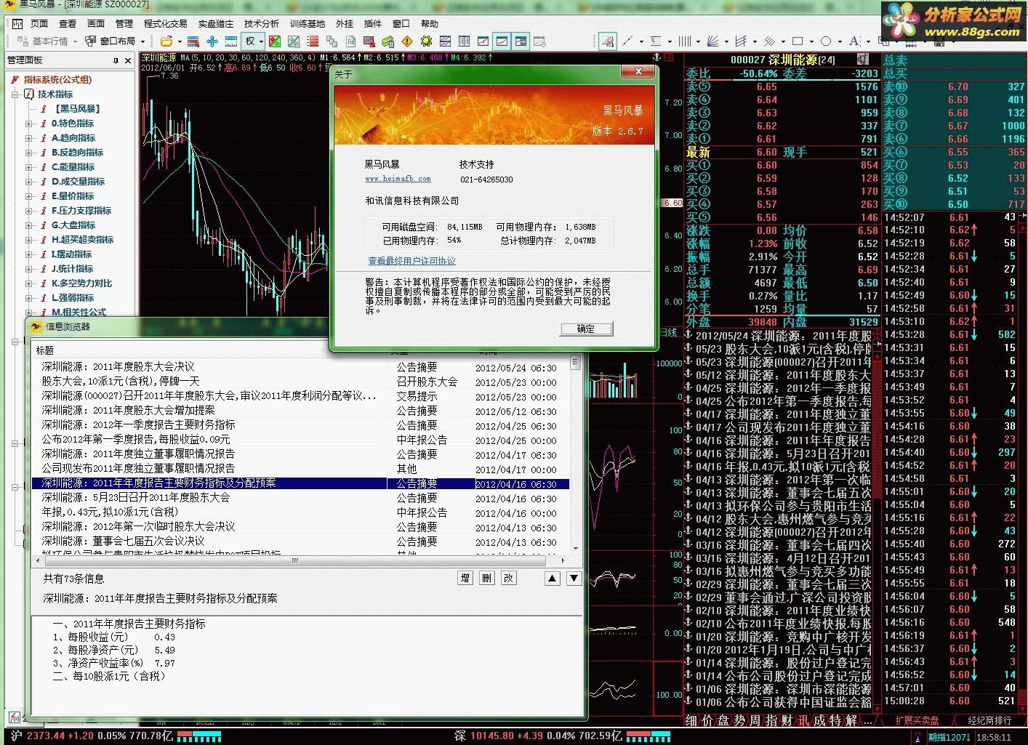Click the open-folder toolbar icon

pyautogui.click(x=166, y=41)
